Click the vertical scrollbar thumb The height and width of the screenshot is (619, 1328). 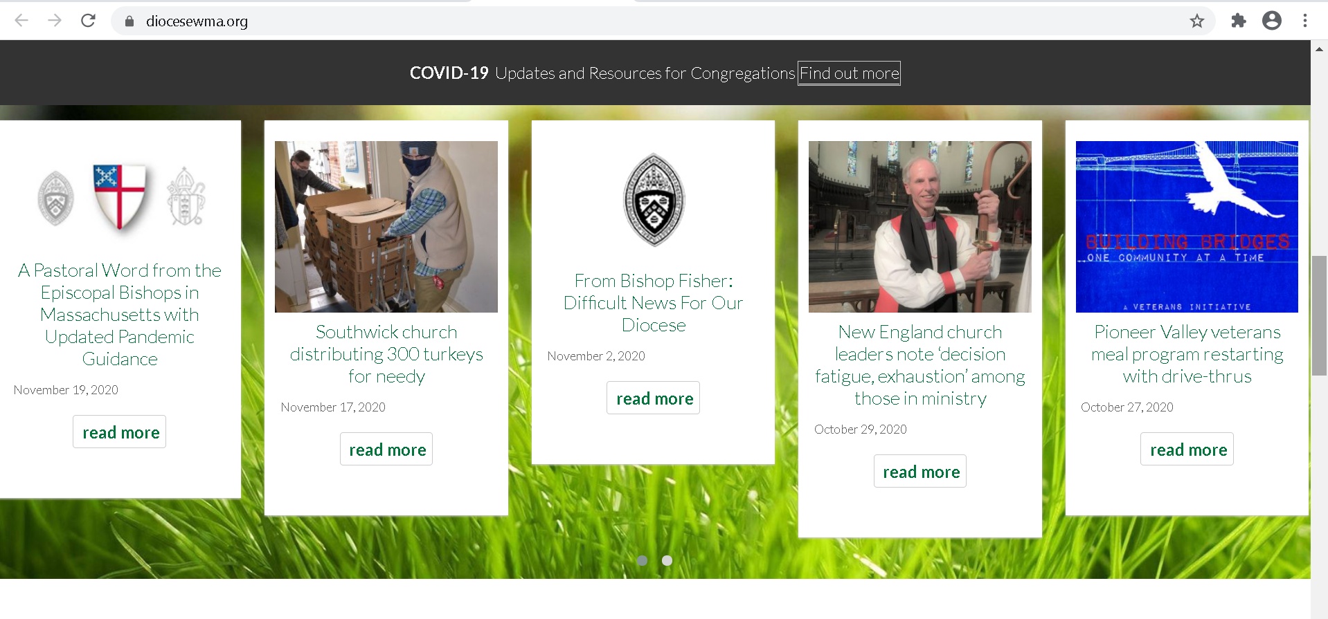point(1319,315)
